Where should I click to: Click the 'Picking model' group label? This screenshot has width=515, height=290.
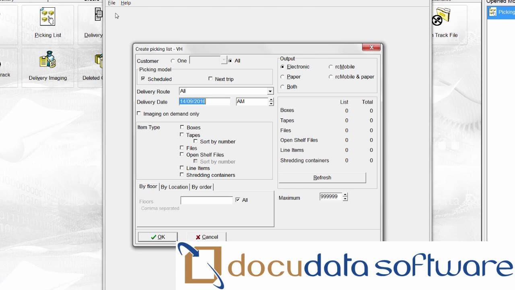155,70
